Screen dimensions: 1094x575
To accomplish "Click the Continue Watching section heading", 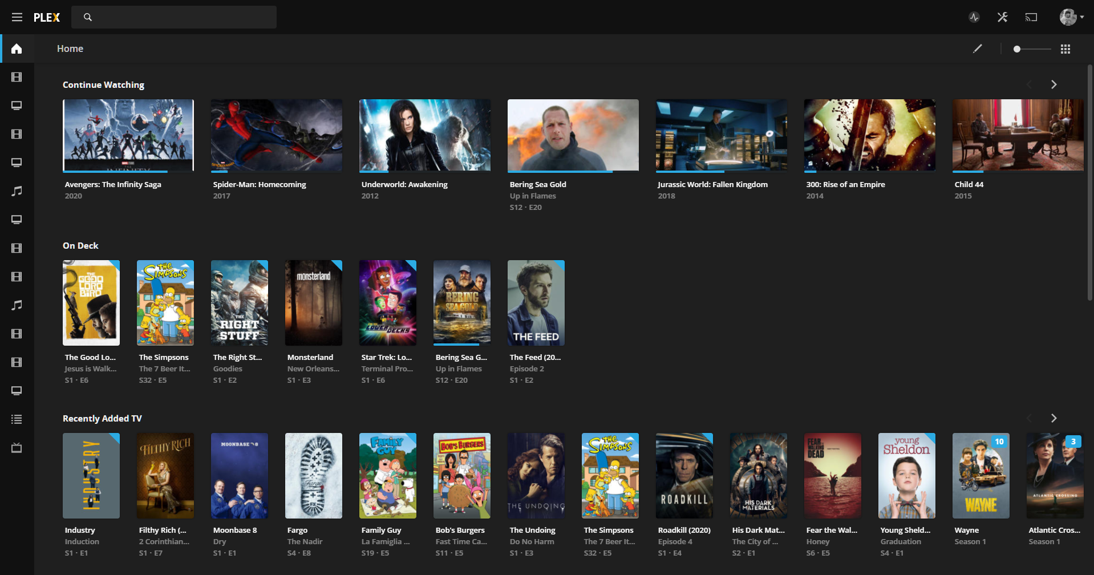I will pyautogui.click(x=103, y=84).
